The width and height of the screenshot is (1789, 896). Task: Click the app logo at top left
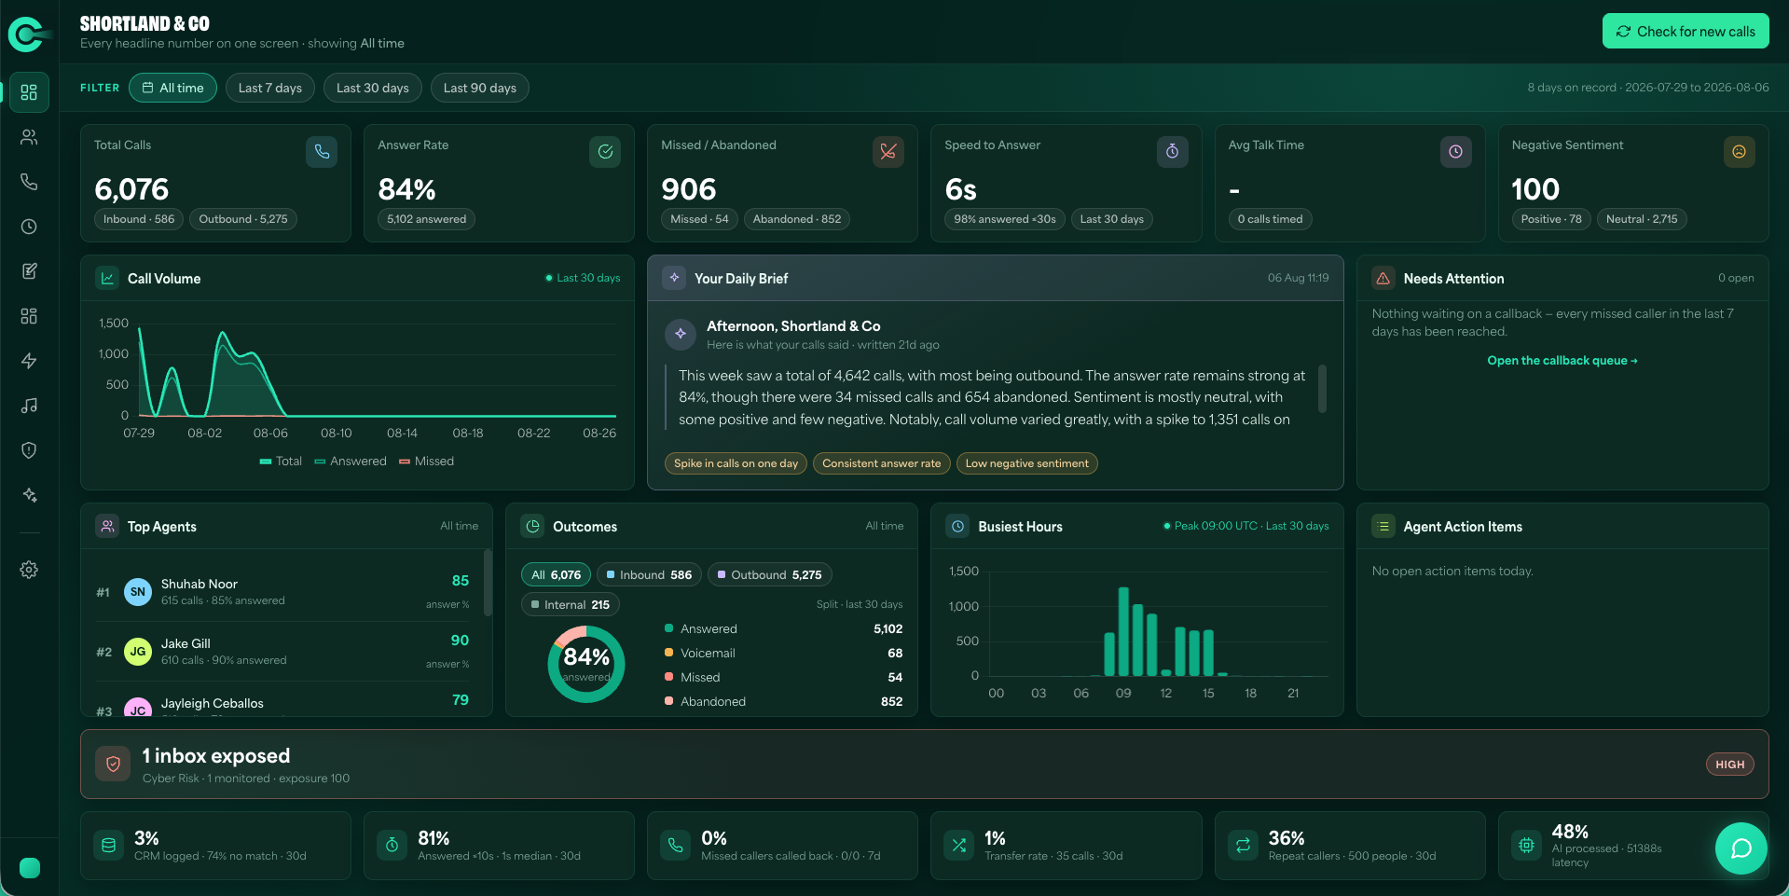point(29,34)
